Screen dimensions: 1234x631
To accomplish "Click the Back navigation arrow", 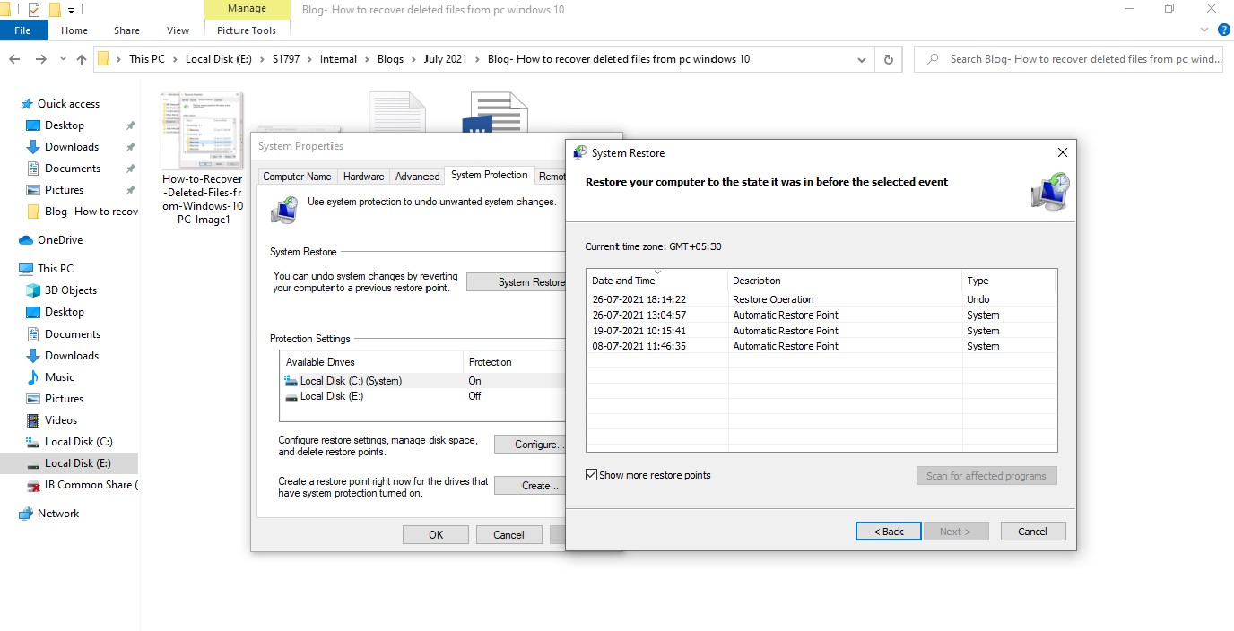I will coord(13,58).
